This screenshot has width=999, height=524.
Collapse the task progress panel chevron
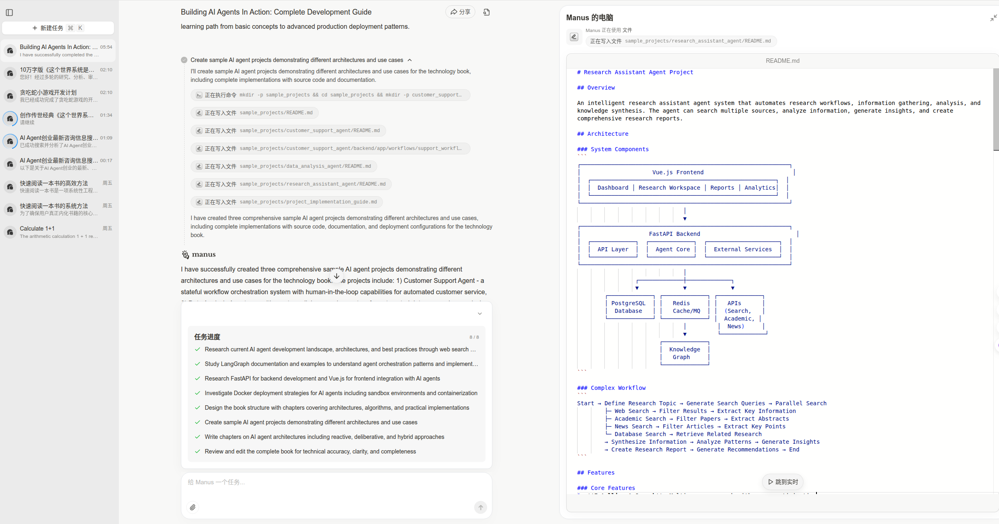click(480, 314)
